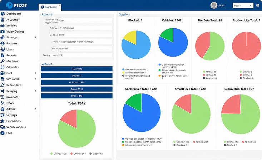The height and width of the screenshot is (160, 262).
Task: Click the Online: 1598 bar button
Action: coord(76,89)
